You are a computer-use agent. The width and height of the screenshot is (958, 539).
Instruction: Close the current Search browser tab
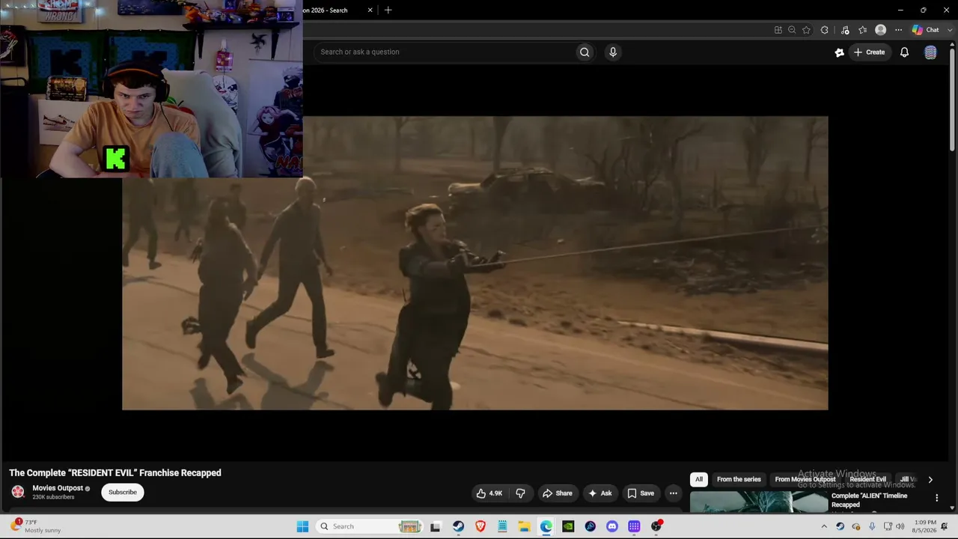tap(370, 10)
